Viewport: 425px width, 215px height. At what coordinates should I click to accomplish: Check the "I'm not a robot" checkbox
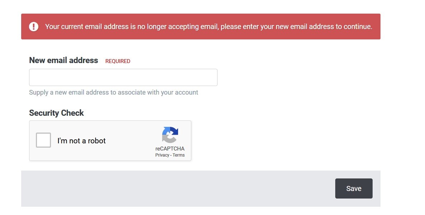pyautogui.click(x=43, y=140)
